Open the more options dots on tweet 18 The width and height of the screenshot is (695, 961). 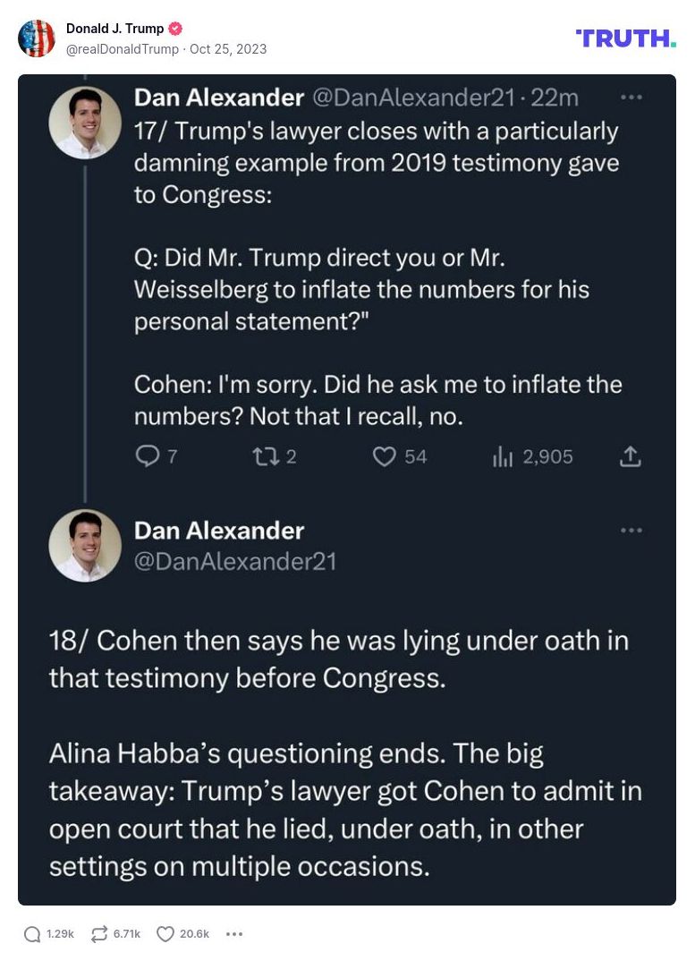pos(631,530)
